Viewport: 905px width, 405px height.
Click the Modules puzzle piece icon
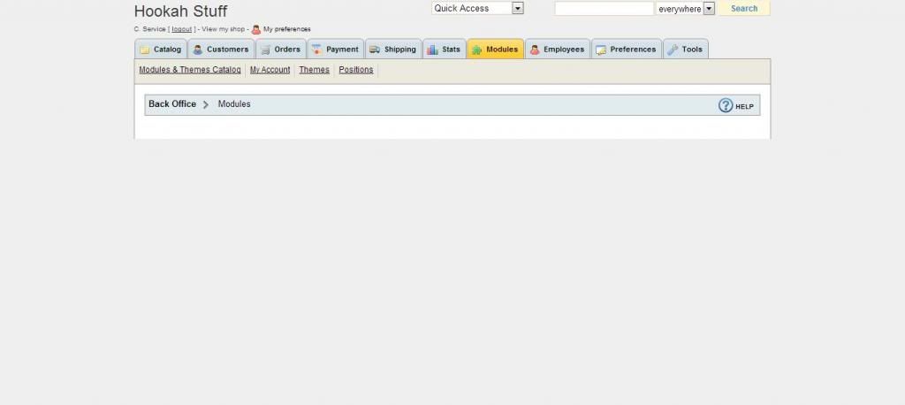[x=477, y=50]
